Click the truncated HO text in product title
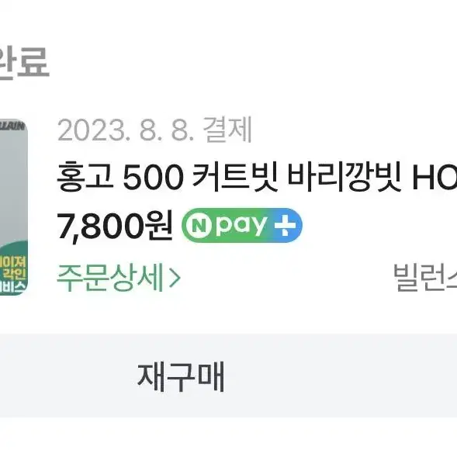The width and height of the screenshot is (457, 457). (x=434, y=177)
